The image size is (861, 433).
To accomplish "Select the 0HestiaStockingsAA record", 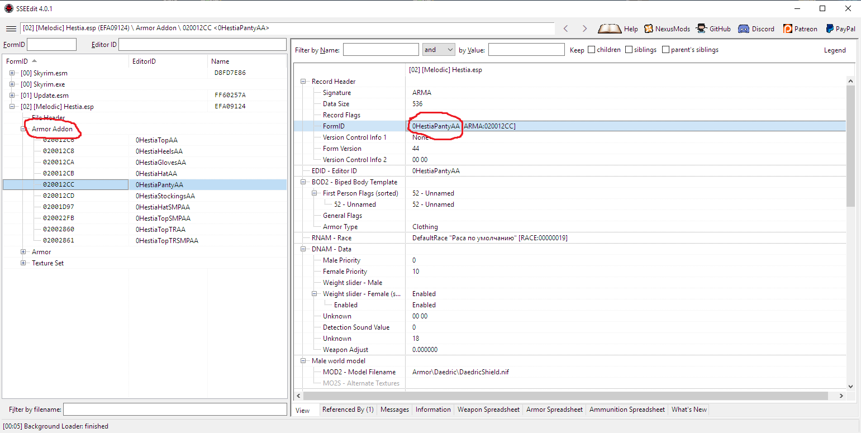I will pos(165,196).
